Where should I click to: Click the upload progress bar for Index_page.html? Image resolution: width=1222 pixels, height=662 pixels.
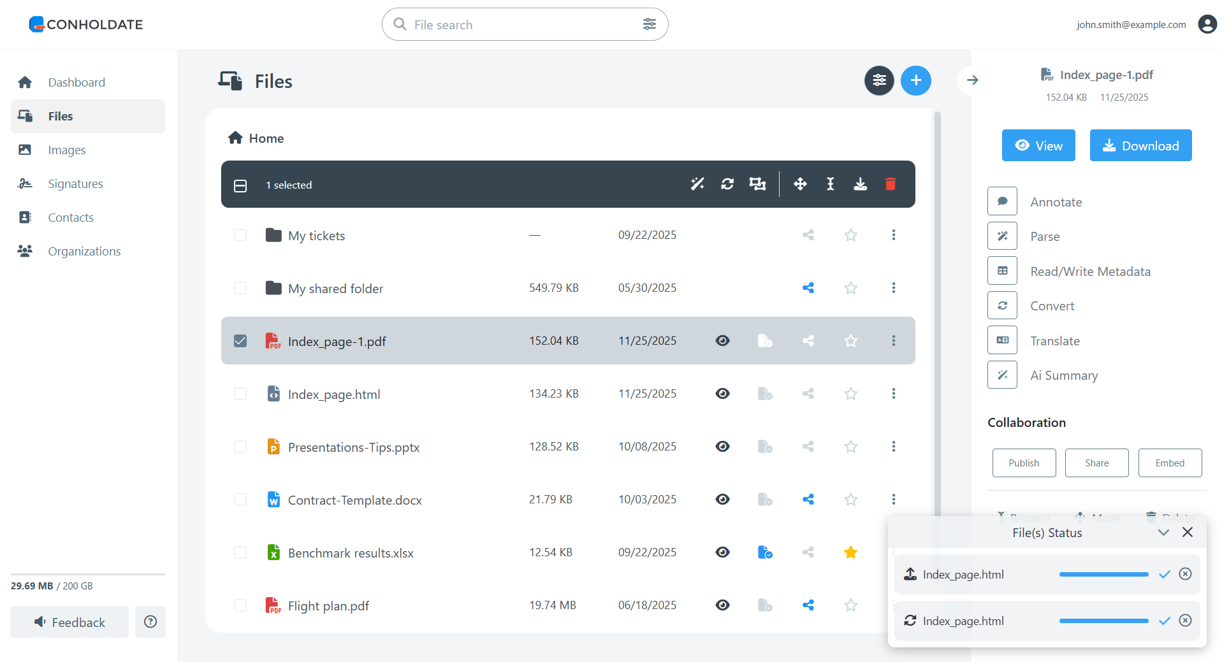tap(1103, 575)
